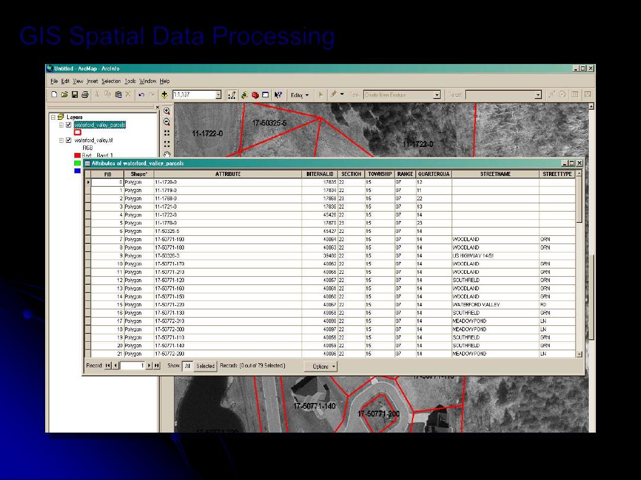Open the map scale dropdown
Viewport: 641px width, 480px height.
pos(218,95)
